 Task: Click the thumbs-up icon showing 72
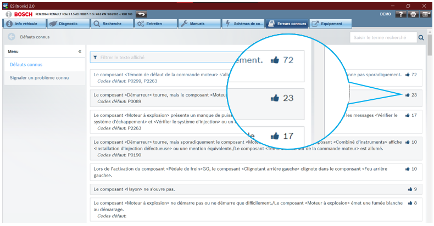point(407,74)
